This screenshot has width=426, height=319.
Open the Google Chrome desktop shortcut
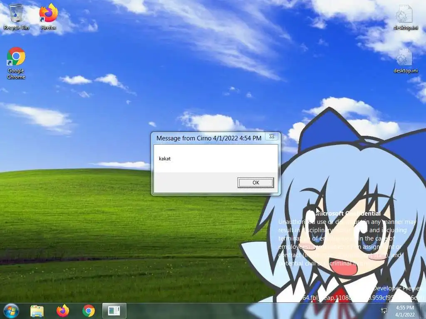(x=16, y=63)
